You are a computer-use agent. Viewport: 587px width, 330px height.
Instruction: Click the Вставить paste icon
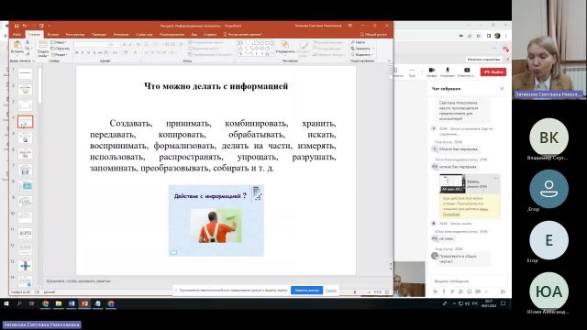[17, 46]
